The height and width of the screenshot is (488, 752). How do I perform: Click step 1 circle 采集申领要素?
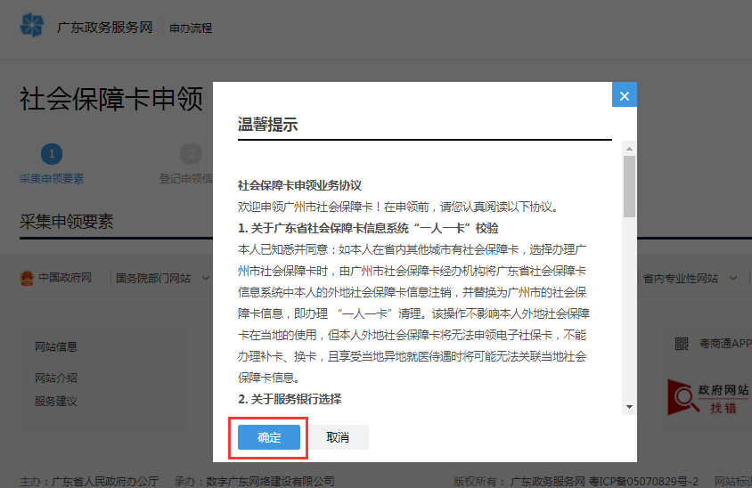[x=52, y=154]
